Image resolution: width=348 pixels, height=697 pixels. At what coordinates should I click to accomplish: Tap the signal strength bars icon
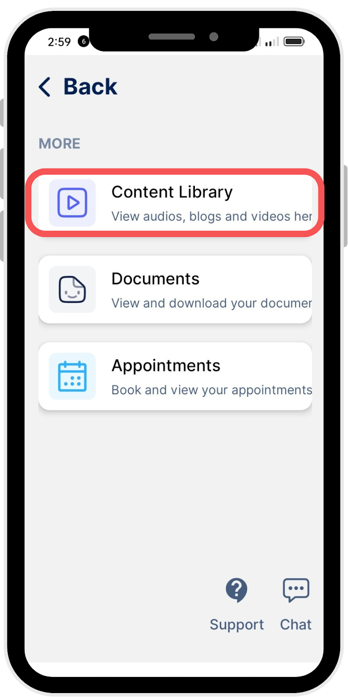[x=272, y=42]
